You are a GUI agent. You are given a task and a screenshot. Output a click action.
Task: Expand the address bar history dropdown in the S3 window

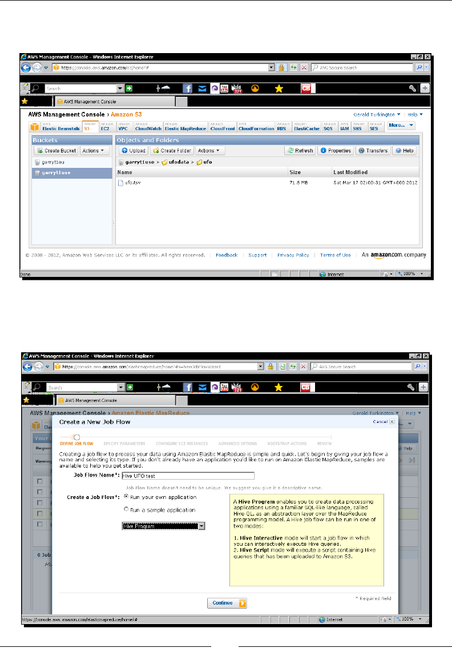pos(272,67)
